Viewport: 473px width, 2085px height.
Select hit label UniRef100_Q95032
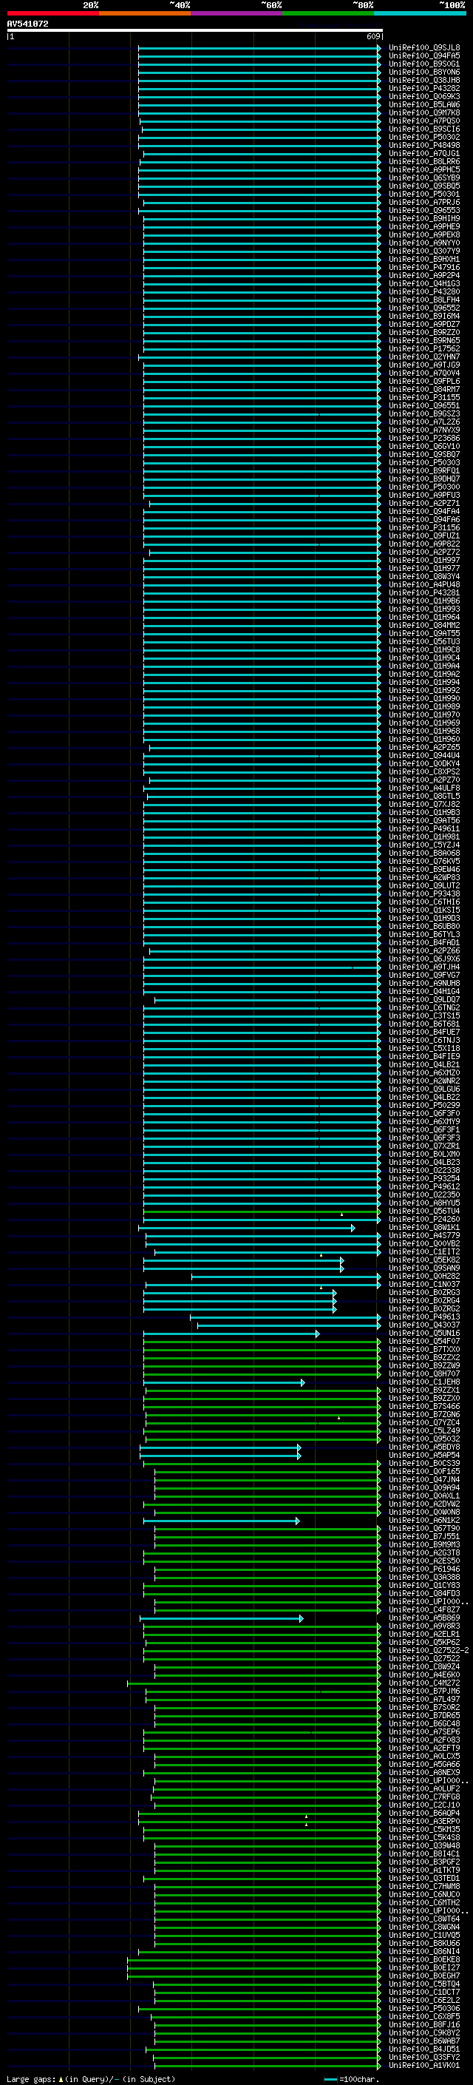[423, 1439]
